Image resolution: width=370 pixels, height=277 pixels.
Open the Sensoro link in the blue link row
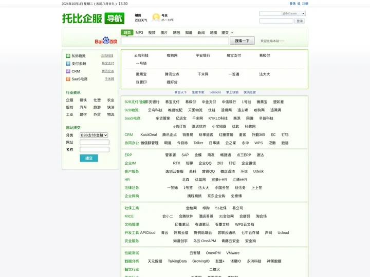pos(215,92)
